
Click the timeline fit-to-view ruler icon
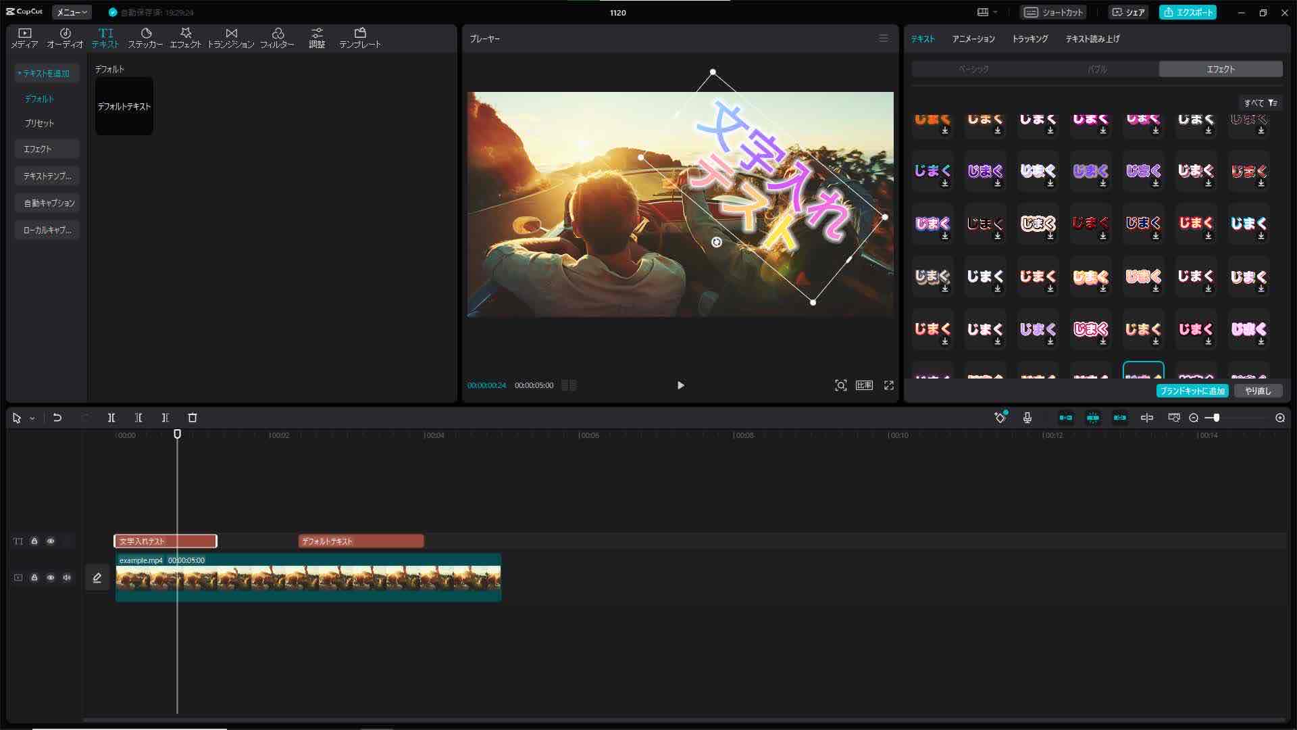(1174, 418)
